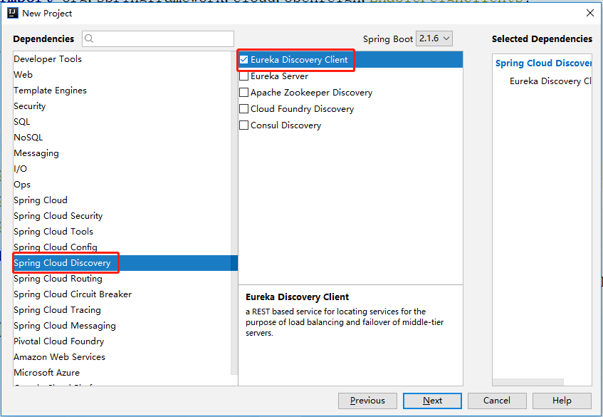Image resolution: width=603 pixels, height=417 pixels.
Task: Select the I/O category
Action: tap(122, 169)
